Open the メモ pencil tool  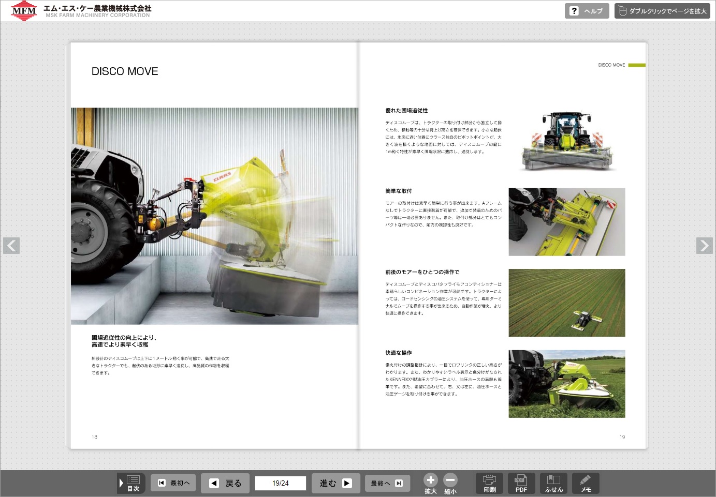pyautogui.click(x=586, y=483)
